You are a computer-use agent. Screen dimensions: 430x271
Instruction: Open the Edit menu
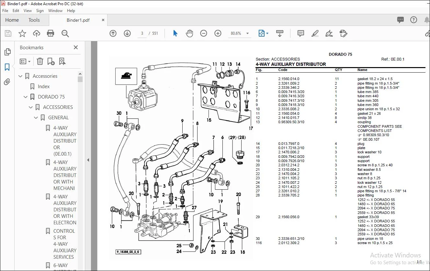point(16,11)
